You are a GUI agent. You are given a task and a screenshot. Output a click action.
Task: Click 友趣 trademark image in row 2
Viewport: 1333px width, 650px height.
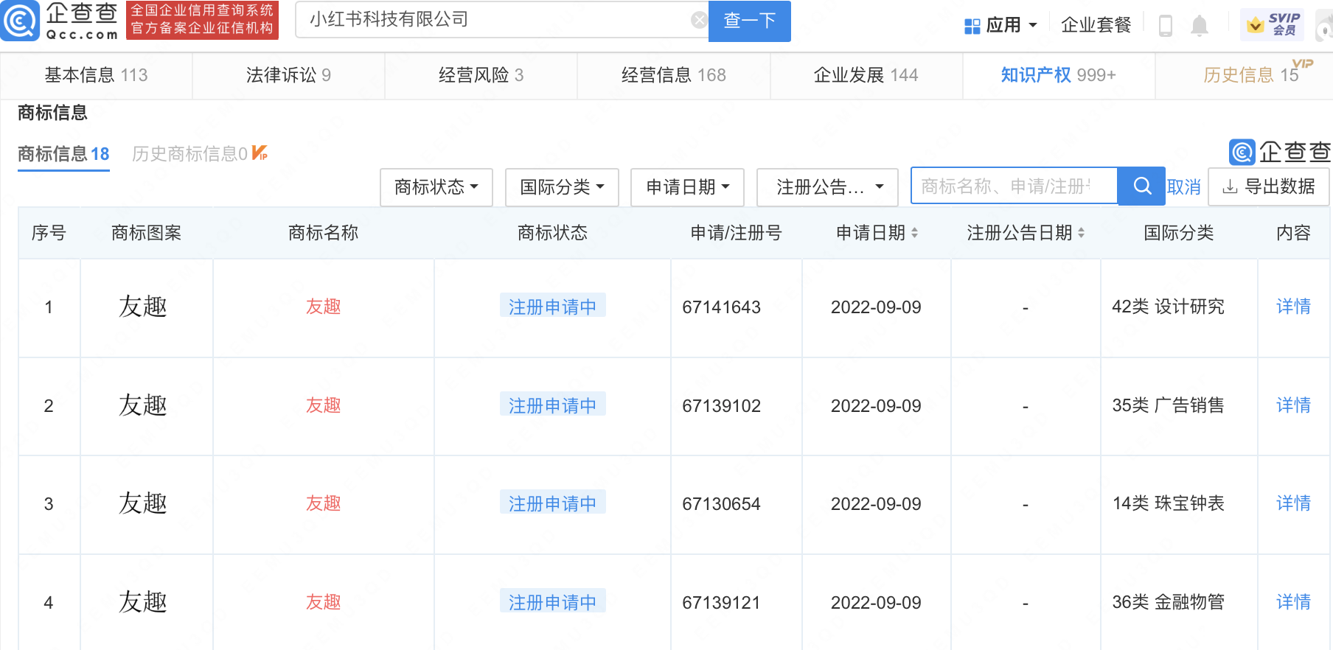pyautogui.click(x=143, y=405)
